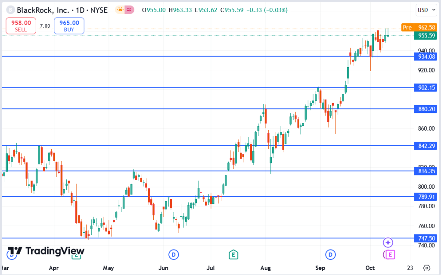Click the close value C955.59
441x275 pixels.
[x=232, y=10]
